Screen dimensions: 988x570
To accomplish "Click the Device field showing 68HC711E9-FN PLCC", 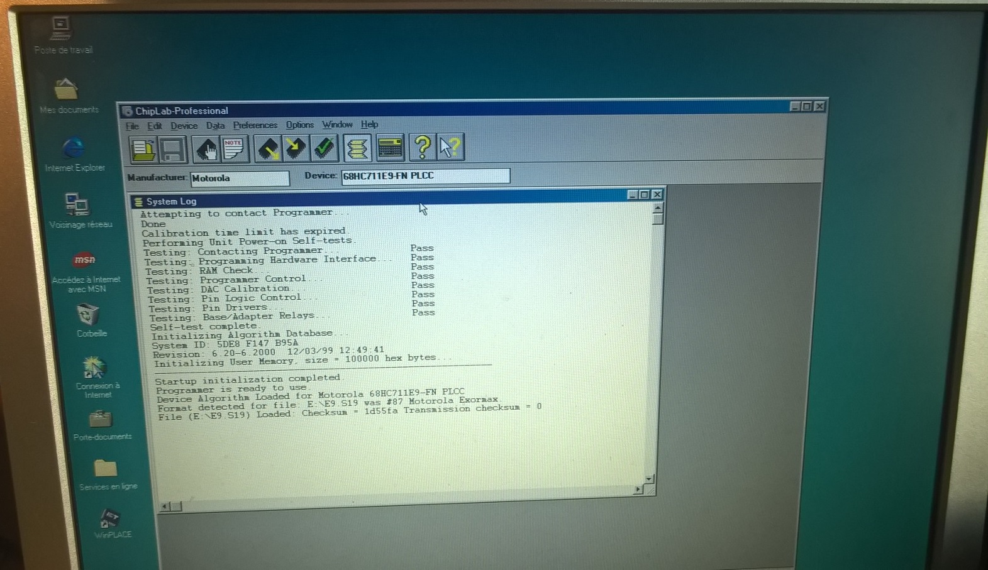I will (425, 176).
